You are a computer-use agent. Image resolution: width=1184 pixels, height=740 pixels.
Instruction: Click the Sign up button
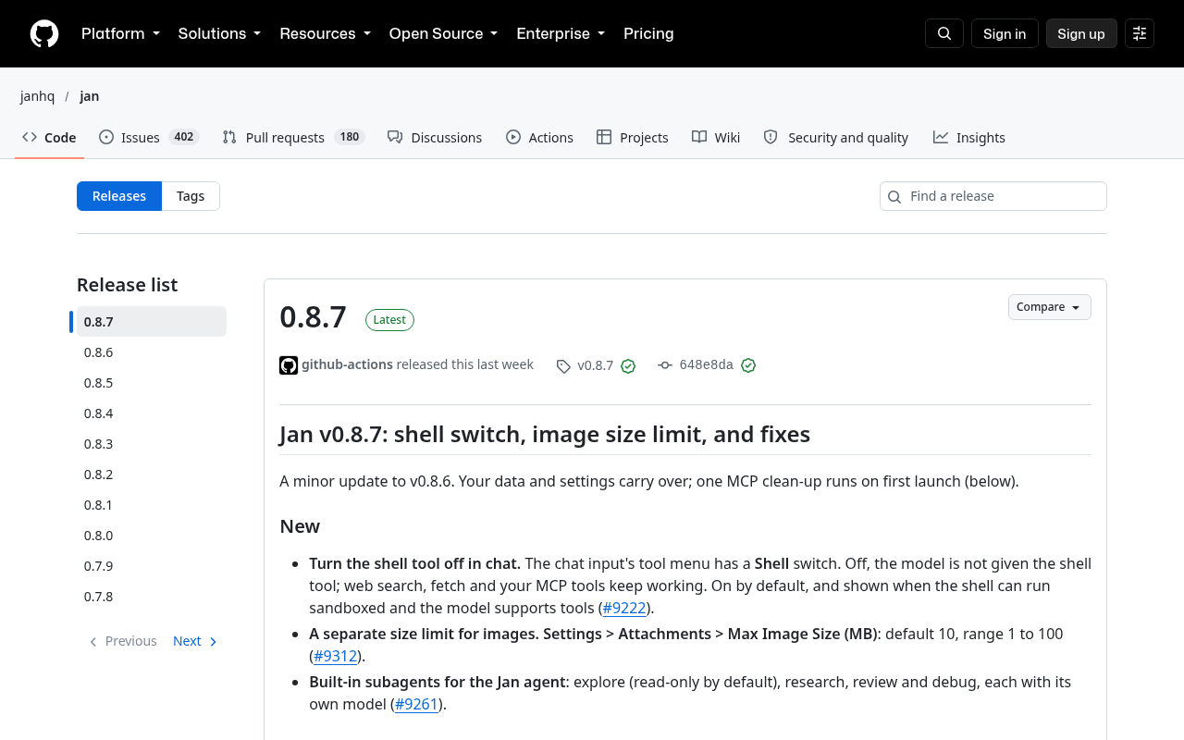[1081, 33]
